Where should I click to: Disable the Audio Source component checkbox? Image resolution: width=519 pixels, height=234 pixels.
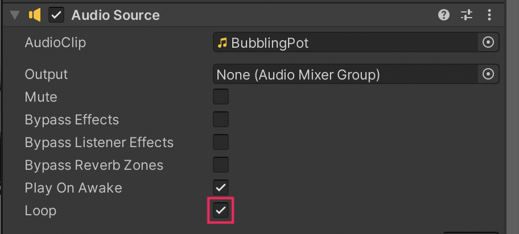[56, 15]
